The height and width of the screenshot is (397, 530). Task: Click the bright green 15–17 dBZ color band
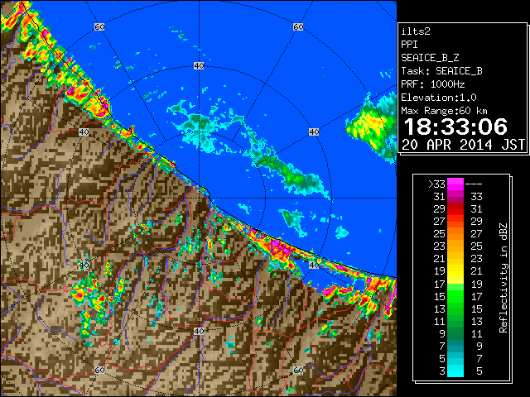tap(455, 297)
